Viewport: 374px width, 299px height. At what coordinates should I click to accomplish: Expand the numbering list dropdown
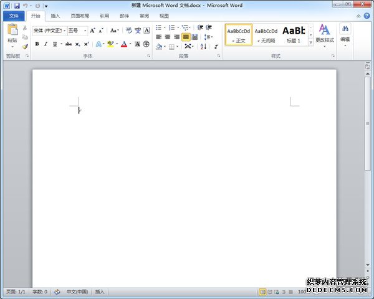(x=178, y=27)
